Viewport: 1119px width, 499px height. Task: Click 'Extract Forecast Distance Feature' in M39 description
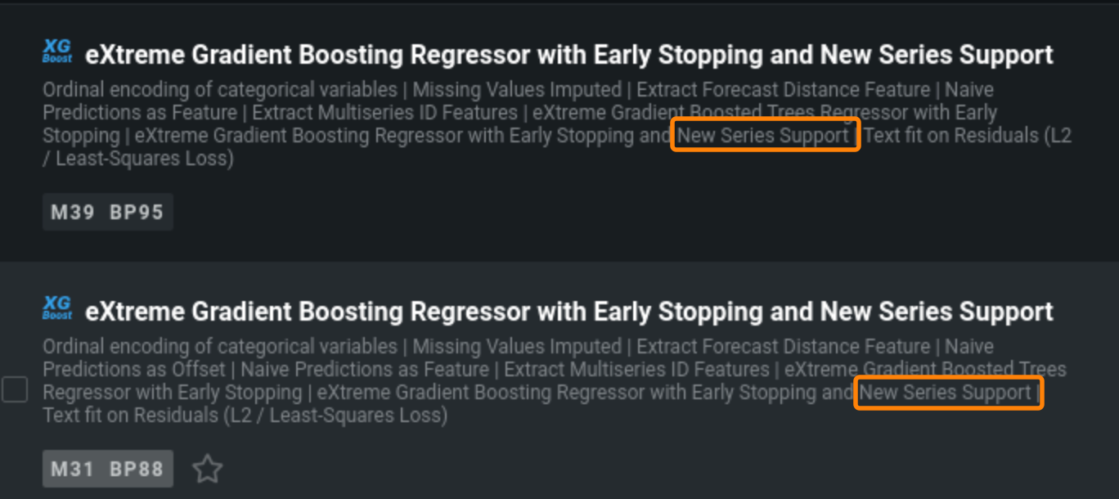tap(784, 90)
